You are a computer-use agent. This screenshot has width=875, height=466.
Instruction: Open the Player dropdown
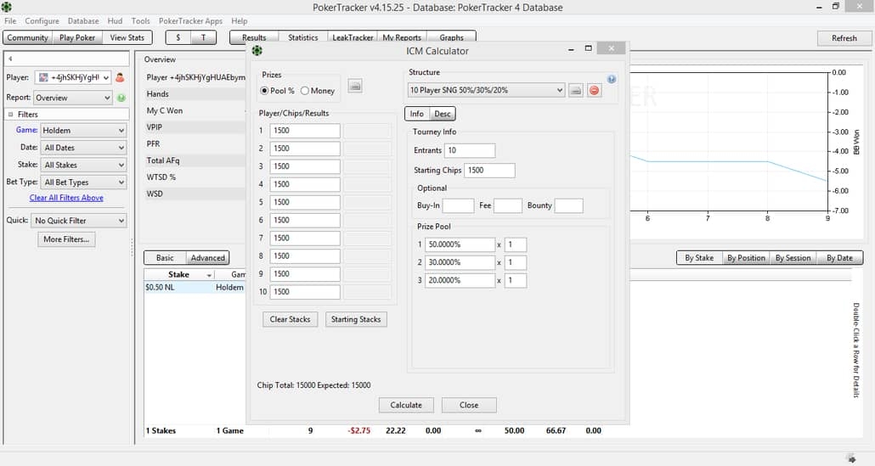[73, 77]
